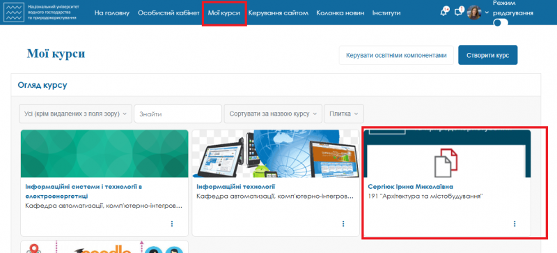Click the Знайти search field
Screen dimensions: 557x253
click(x=178, y=114)
